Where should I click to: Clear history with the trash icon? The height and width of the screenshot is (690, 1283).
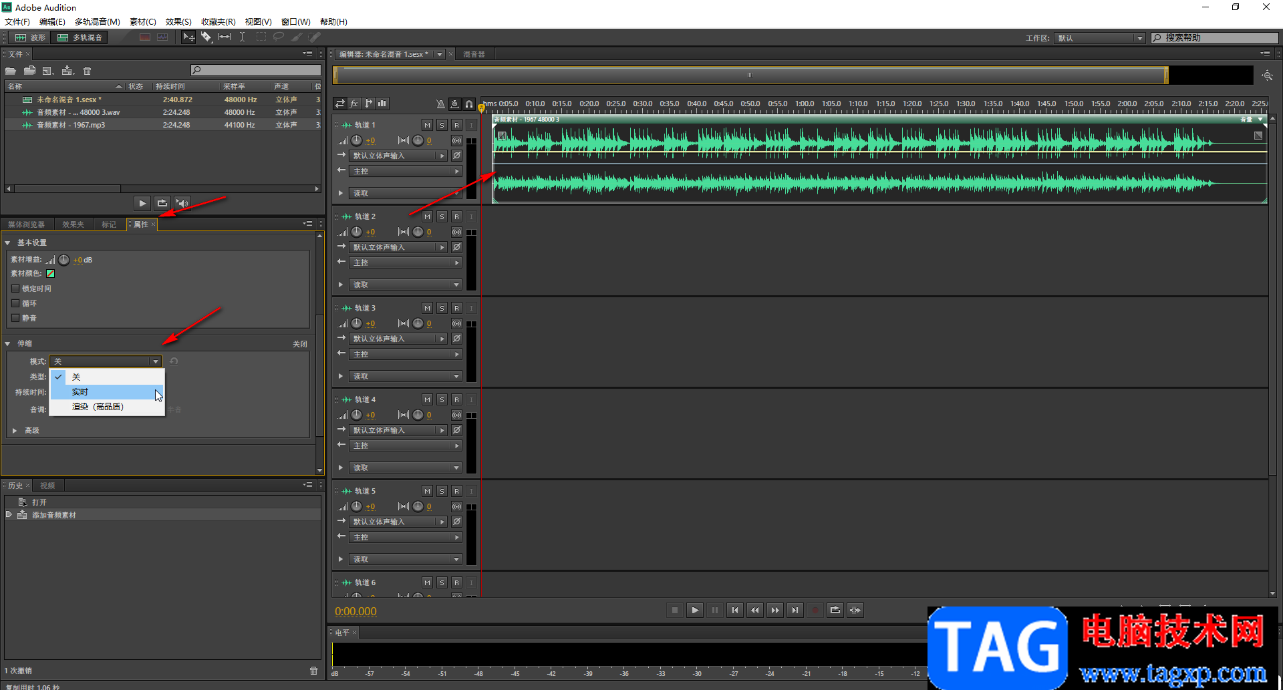(x=313, y=671)
